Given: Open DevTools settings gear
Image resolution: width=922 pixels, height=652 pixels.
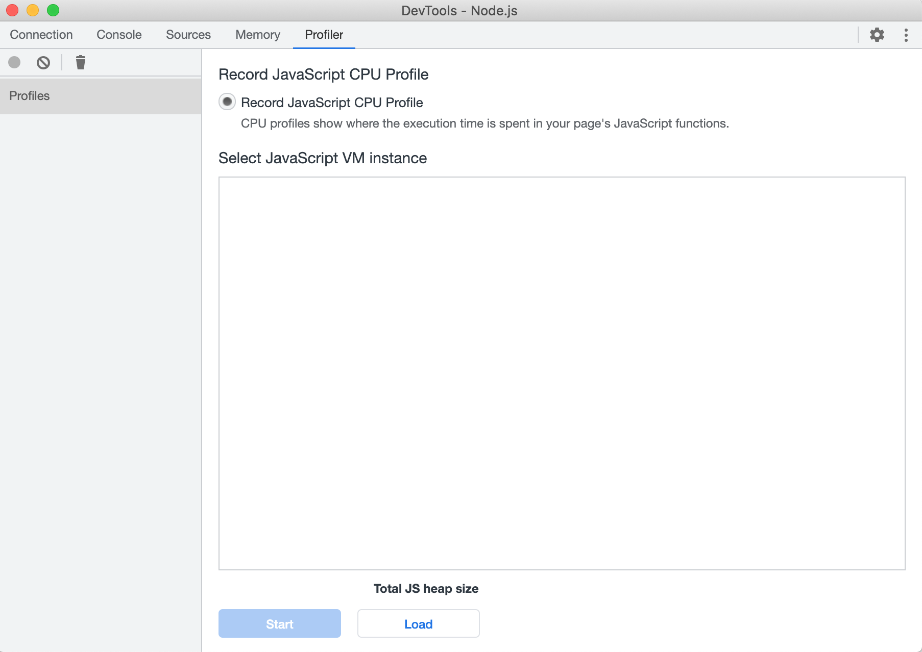Looking at the screenshot, I should coord(877,35).
